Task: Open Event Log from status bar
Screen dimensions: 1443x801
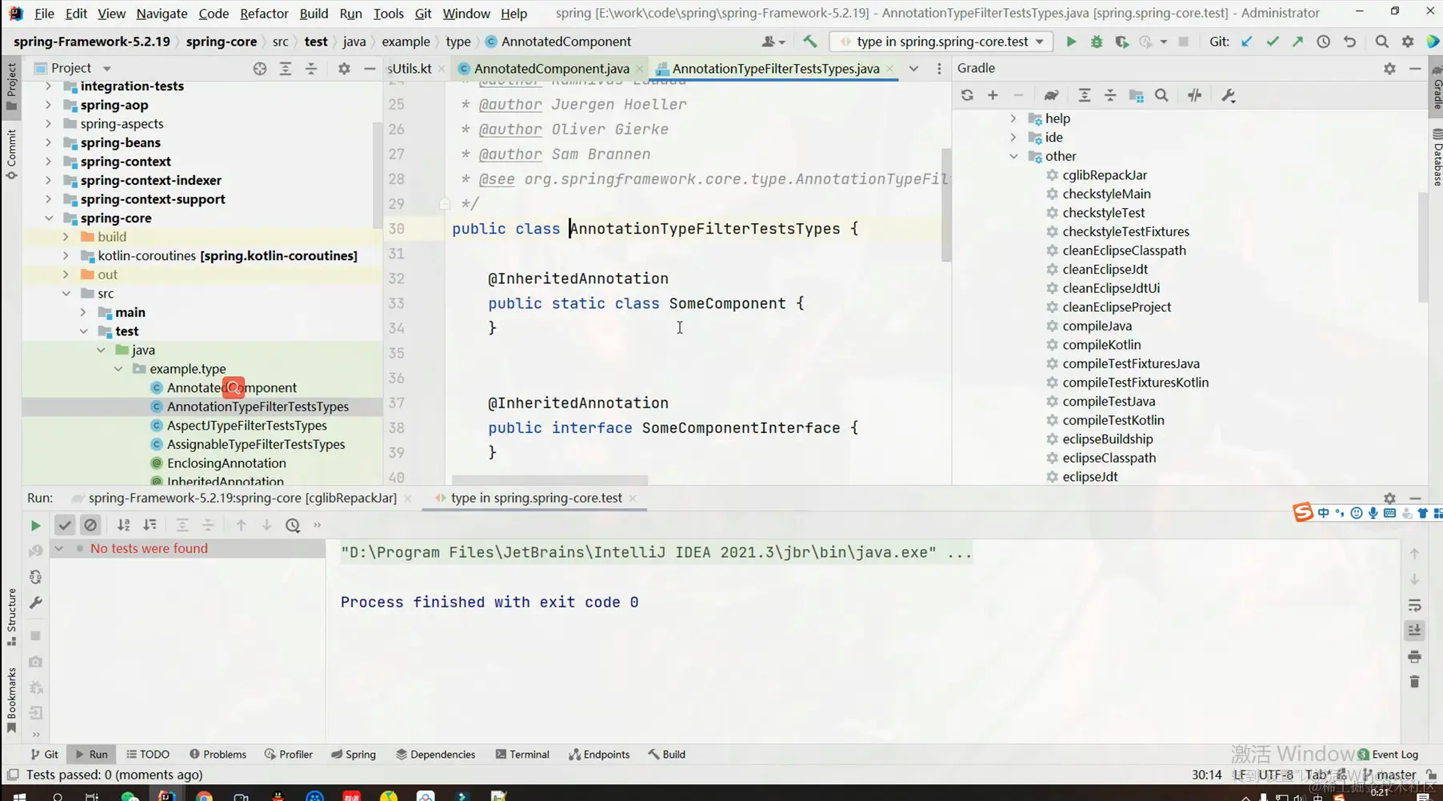Action: point(1388,755)
